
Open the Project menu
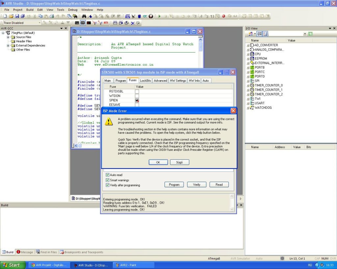tap(18, 10)
